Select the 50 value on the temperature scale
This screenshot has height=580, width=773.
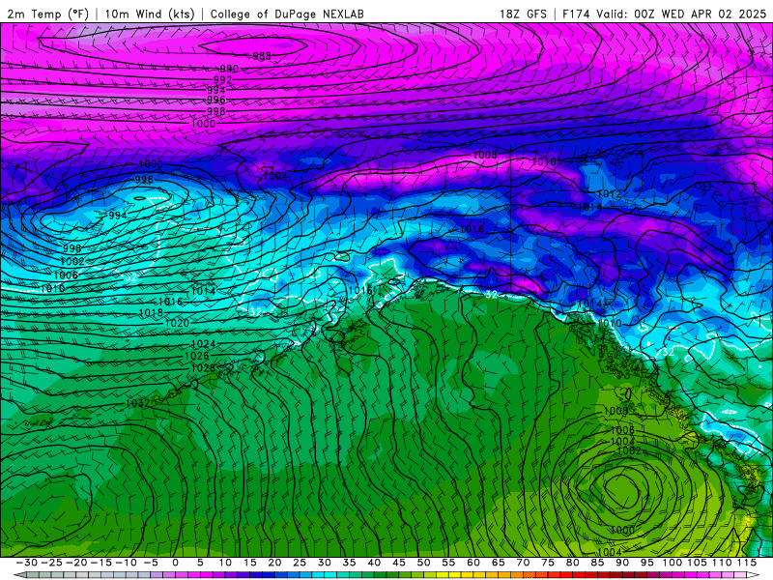423,563
